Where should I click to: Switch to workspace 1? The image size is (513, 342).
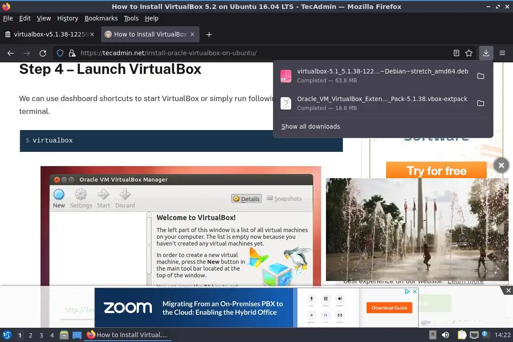click(x=20, y=335)
